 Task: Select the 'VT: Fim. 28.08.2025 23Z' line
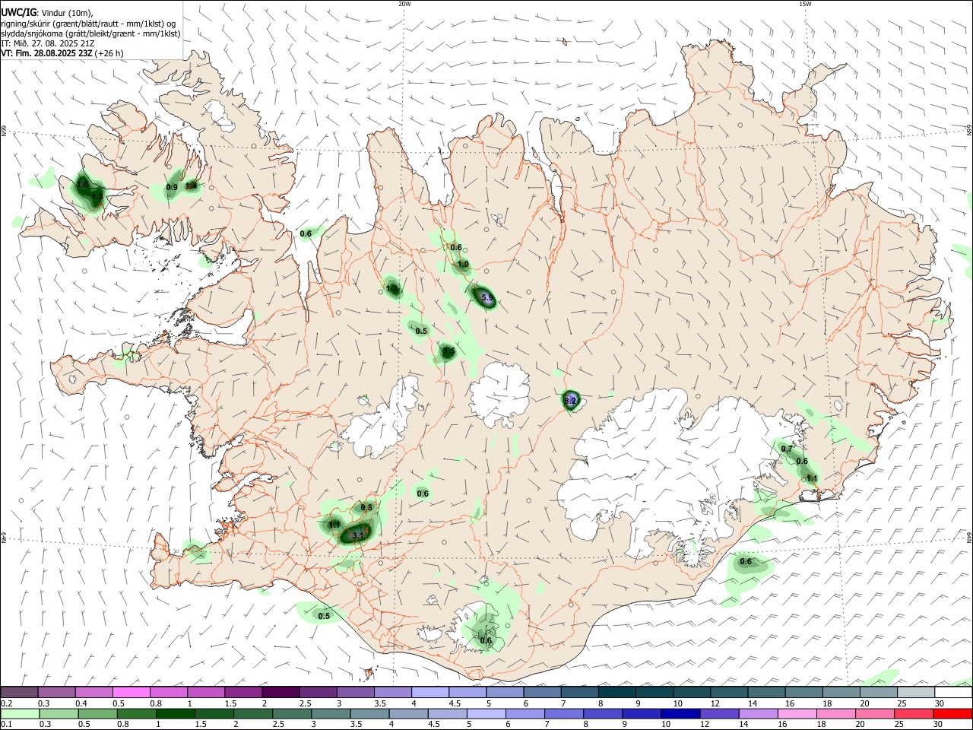(x=47, y=53)
